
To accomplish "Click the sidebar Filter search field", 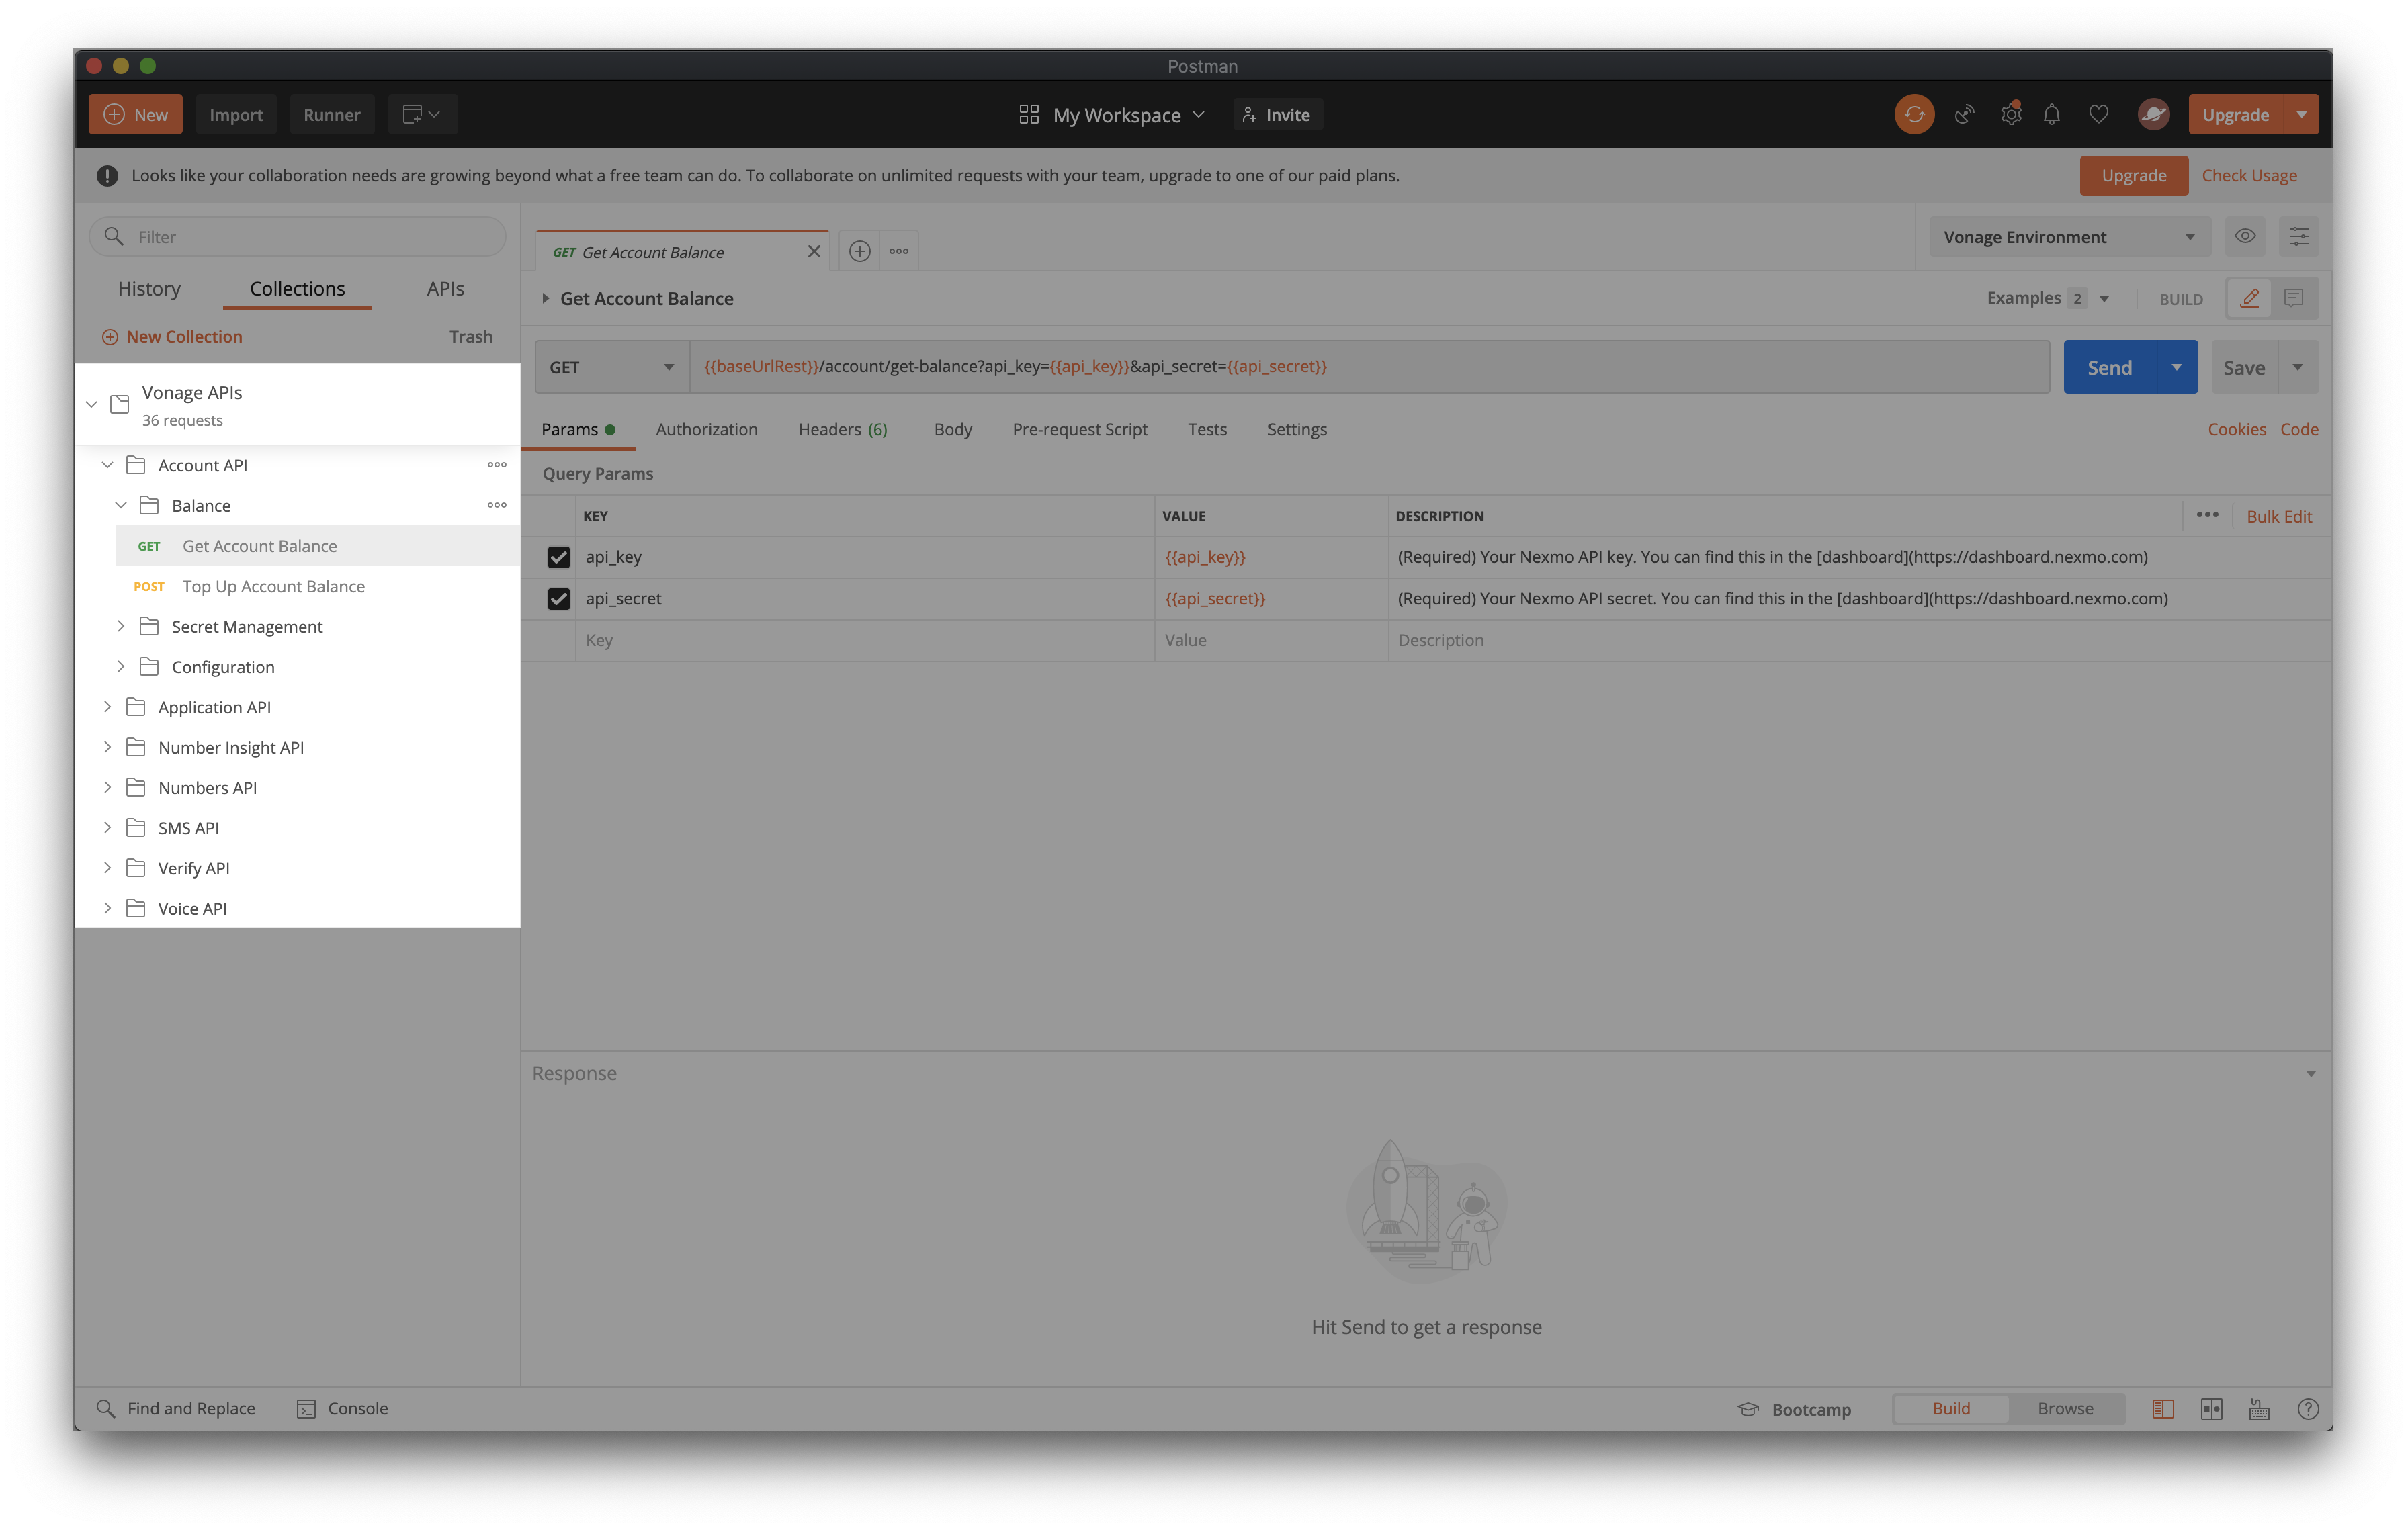I will coord(298,237).
